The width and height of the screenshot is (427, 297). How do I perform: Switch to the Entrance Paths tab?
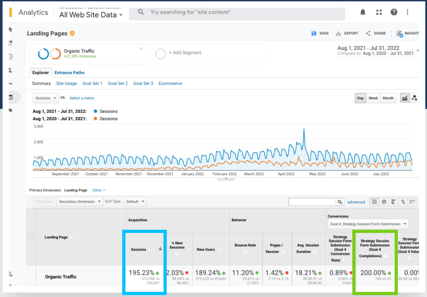[x=69, y=73]
